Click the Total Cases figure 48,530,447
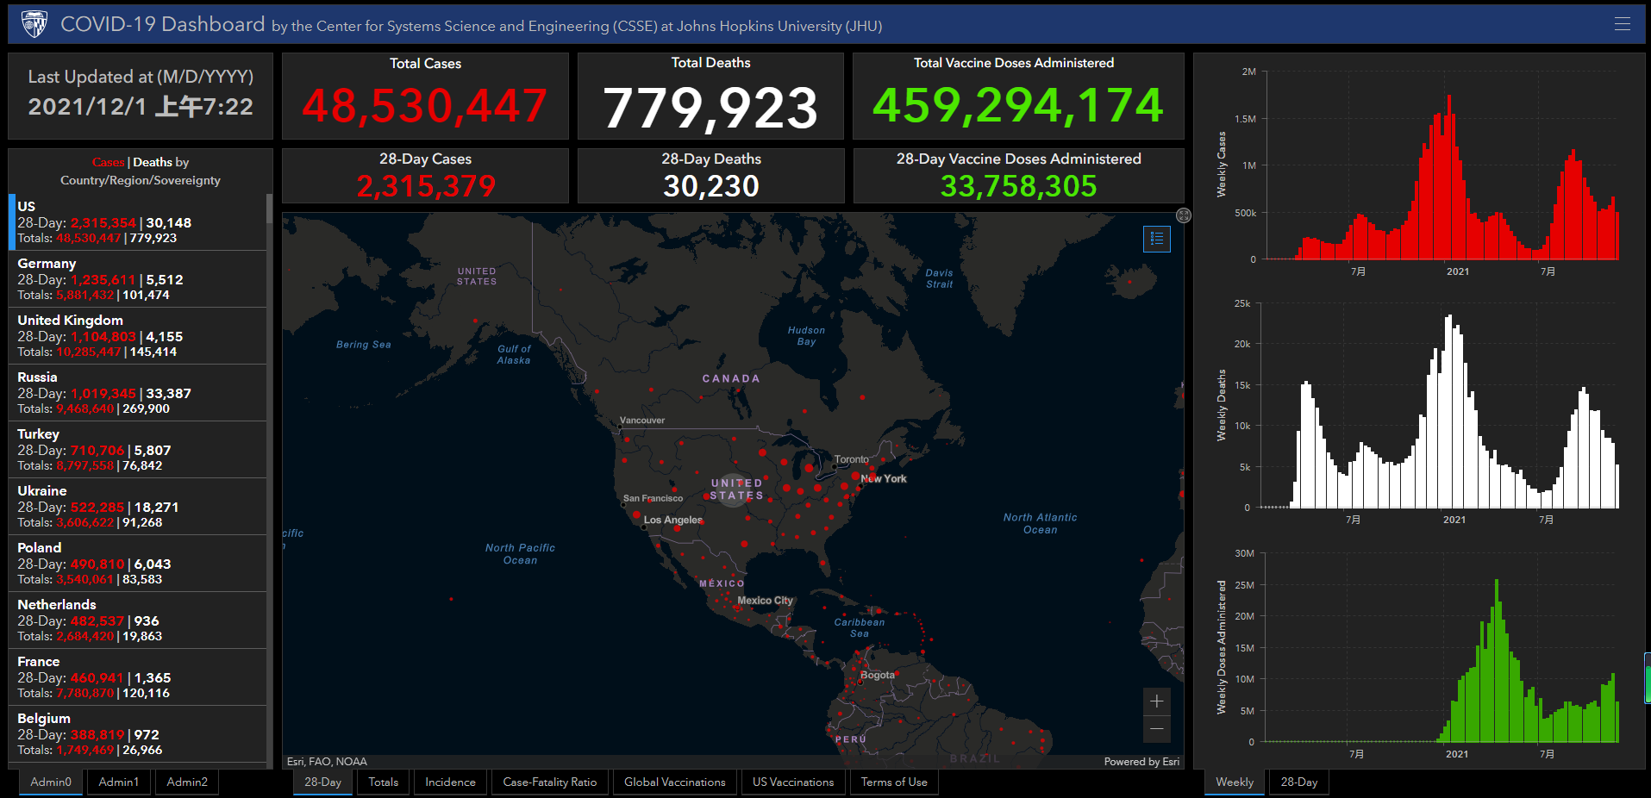Screen dimensions: 1651x798 point(425,106)
